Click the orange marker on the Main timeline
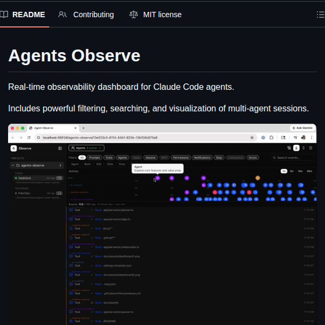The image size is (325, 325). 258,178
